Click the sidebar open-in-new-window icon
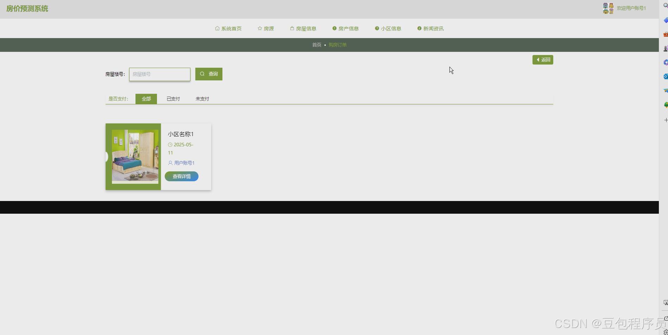 tap(666, 318)
